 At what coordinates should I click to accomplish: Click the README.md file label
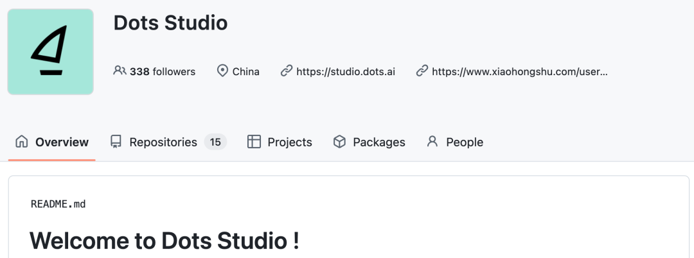coord(58,204)
